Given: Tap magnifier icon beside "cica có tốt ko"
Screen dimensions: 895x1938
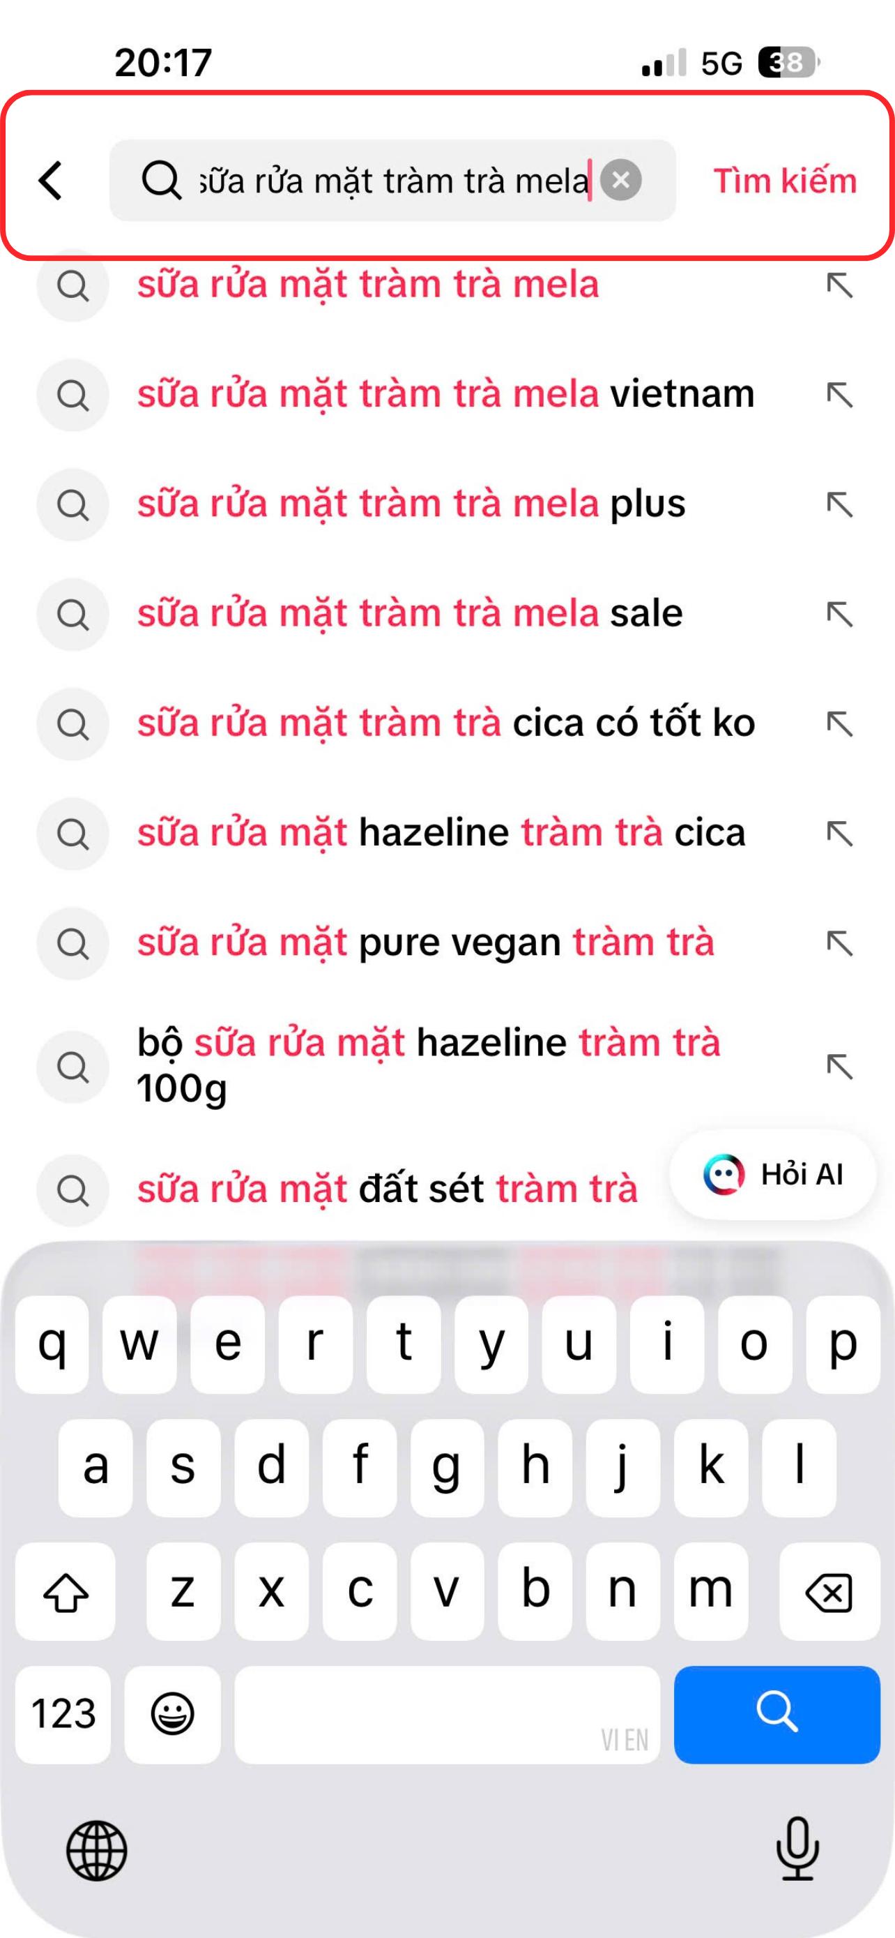Looking at the screenshot, I should click(73, 723).
